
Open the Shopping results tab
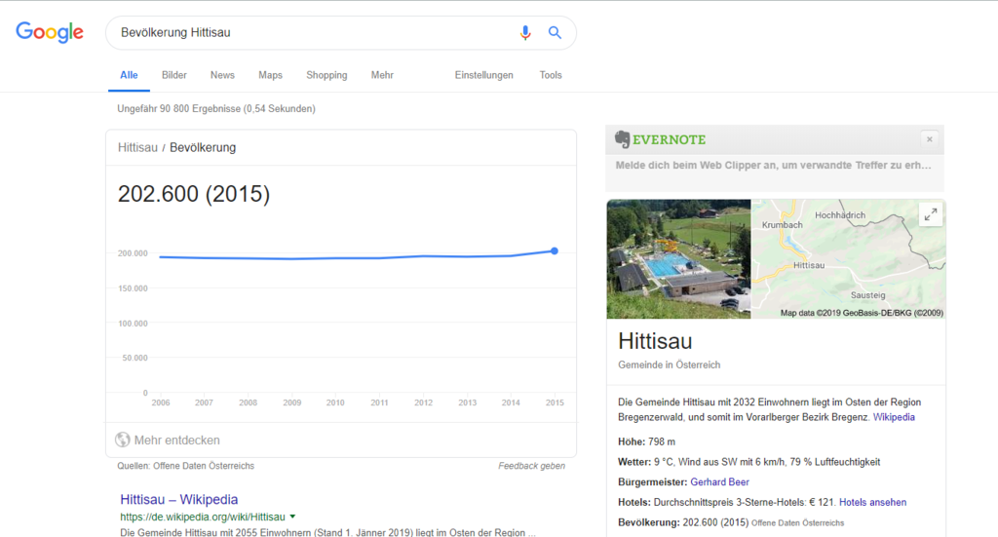pos(326,75)
